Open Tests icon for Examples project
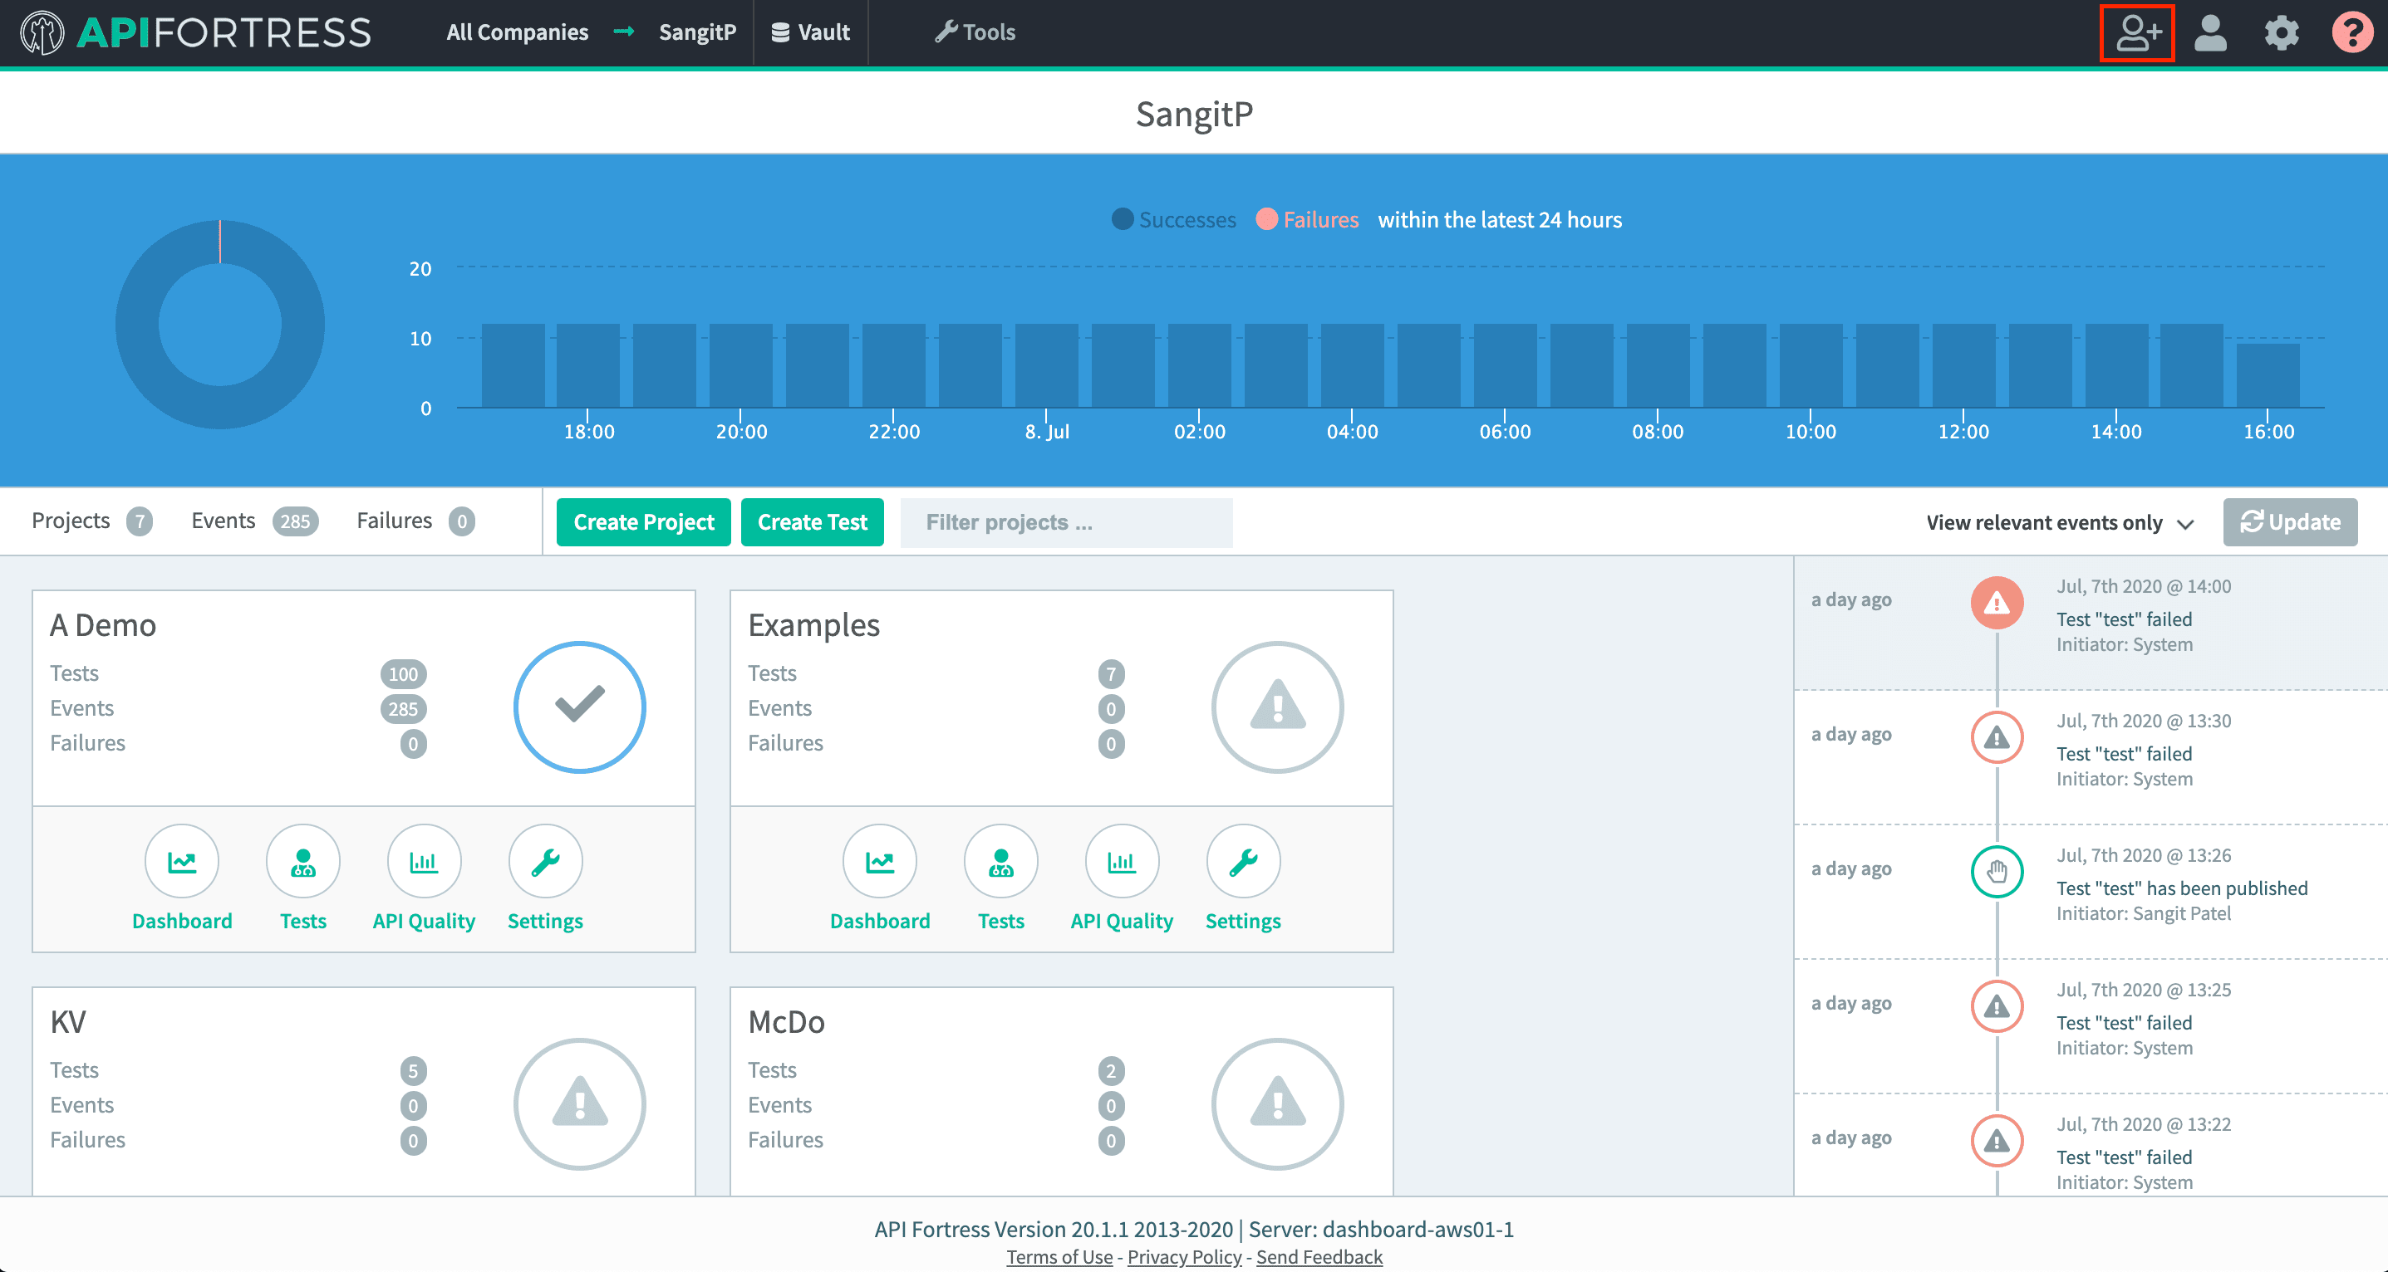Viewport: 2388px width, 1272px height. pos(1000,861)
